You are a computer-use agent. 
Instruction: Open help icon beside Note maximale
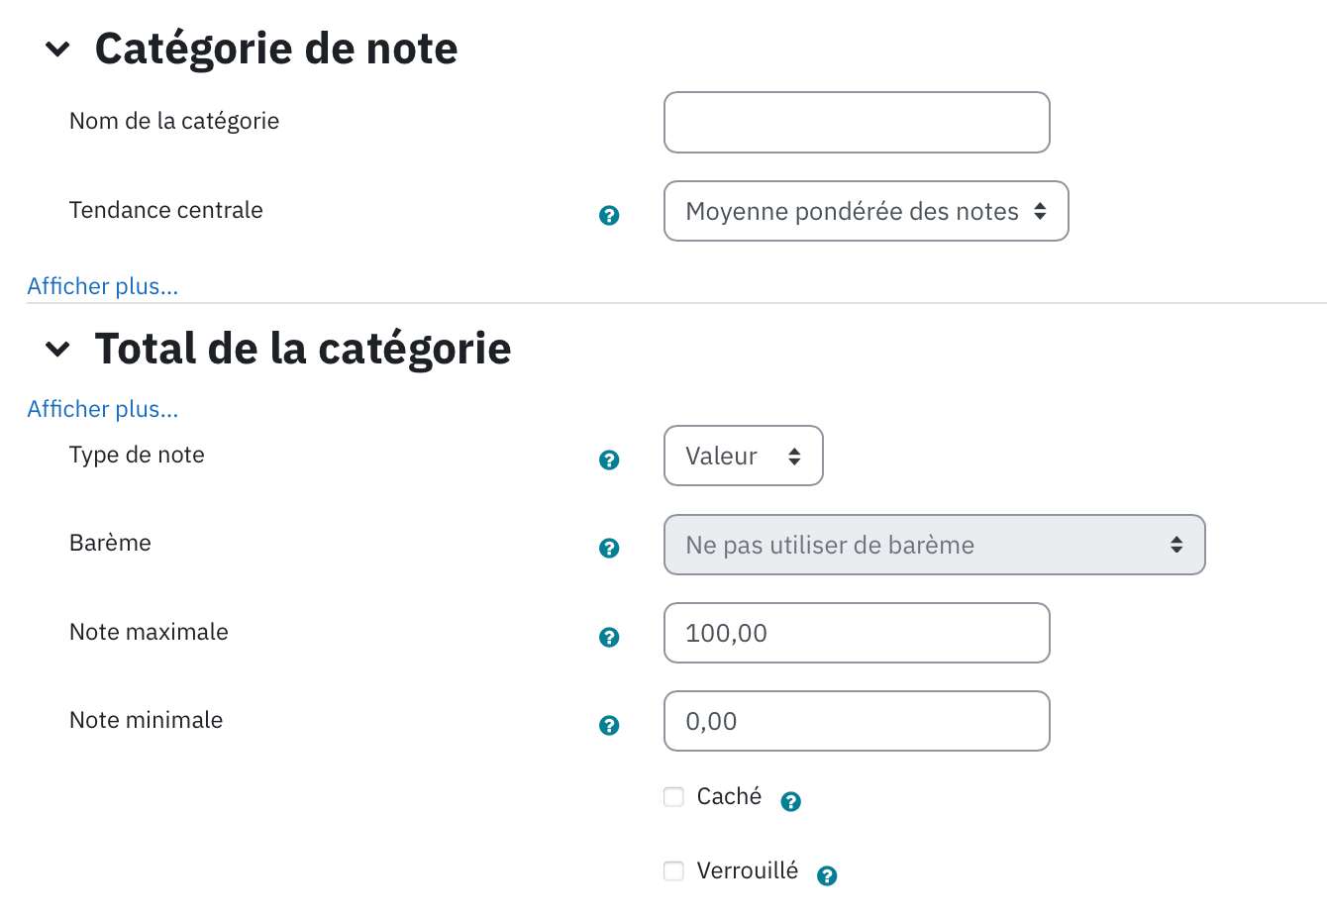tap(609, 637)
